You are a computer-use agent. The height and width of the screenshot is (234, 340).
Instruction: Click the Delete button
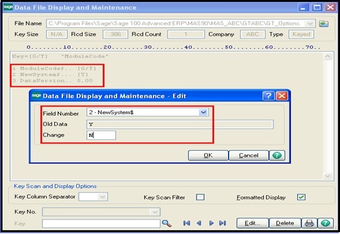click(x=285, y=223)
